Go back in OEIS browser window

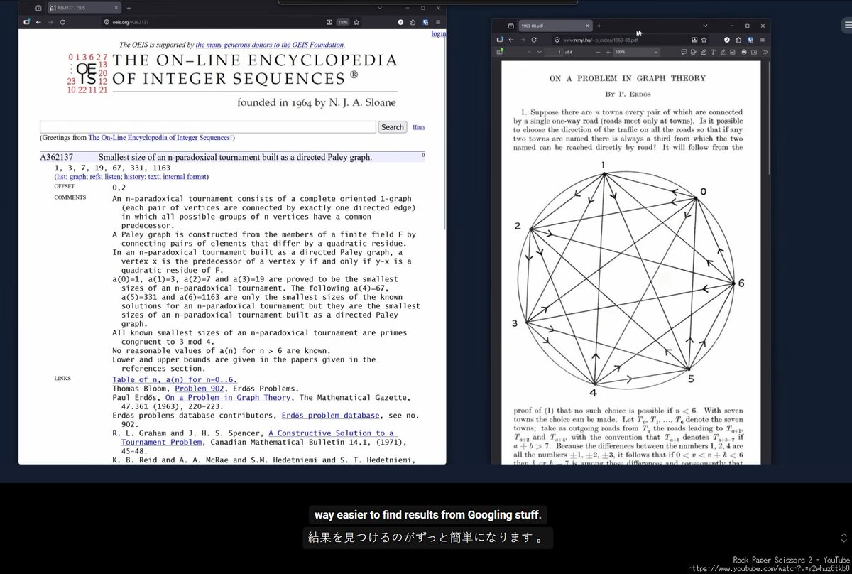coord(38,22)
